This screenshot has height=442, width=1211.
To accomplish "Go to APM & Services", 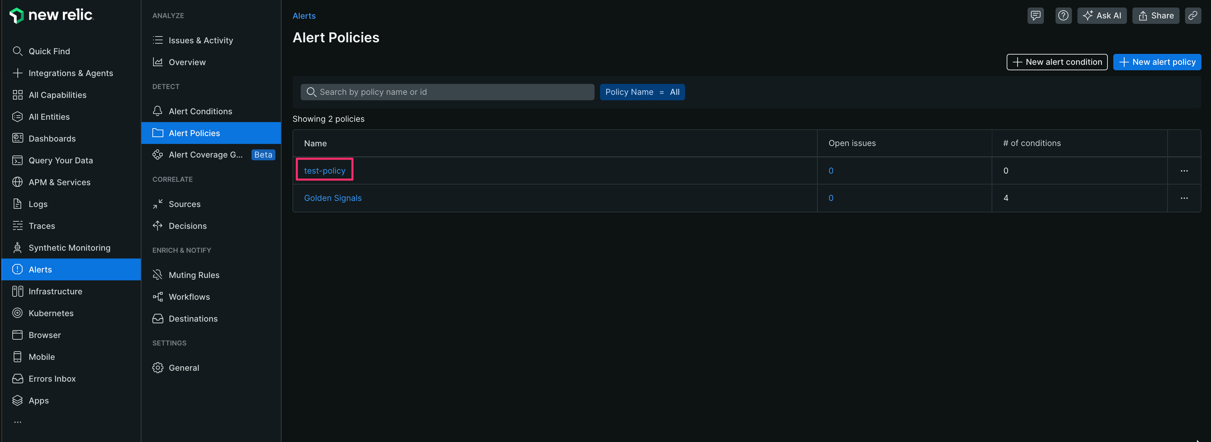I will (59, 182).
